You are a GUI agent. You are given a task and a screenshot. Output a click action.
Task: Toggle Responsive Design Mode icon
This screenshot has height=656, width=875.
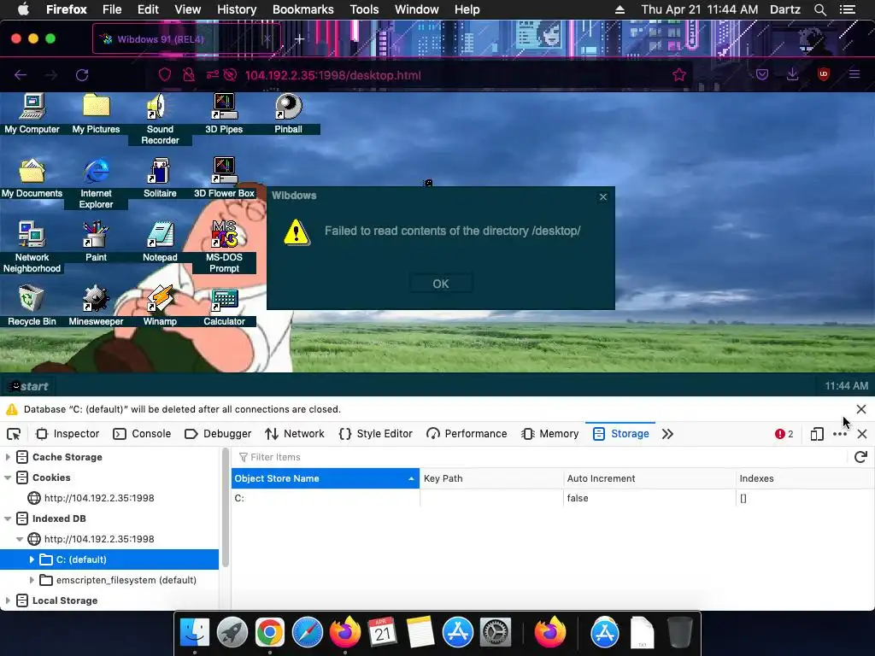coord(816,434)
